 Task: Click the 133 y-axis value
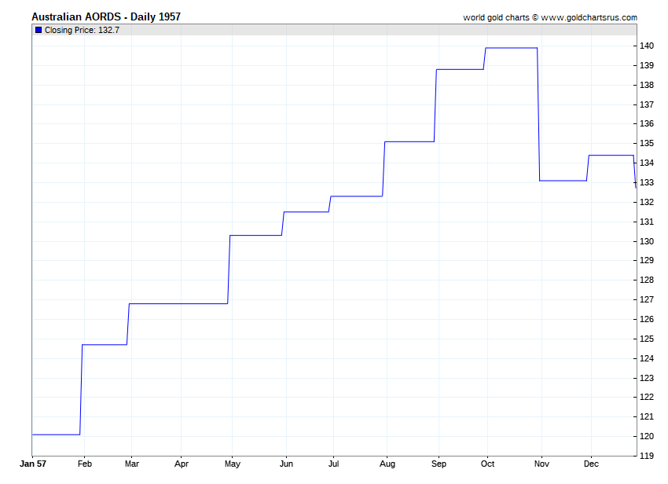(647, 182)
